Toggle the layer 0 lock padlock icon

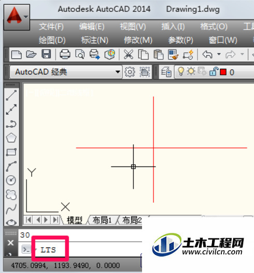point(214,71)
